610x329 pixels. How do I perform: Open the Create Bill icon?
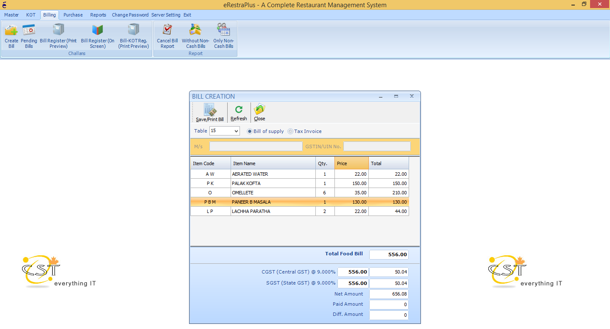tap(11, 36)
